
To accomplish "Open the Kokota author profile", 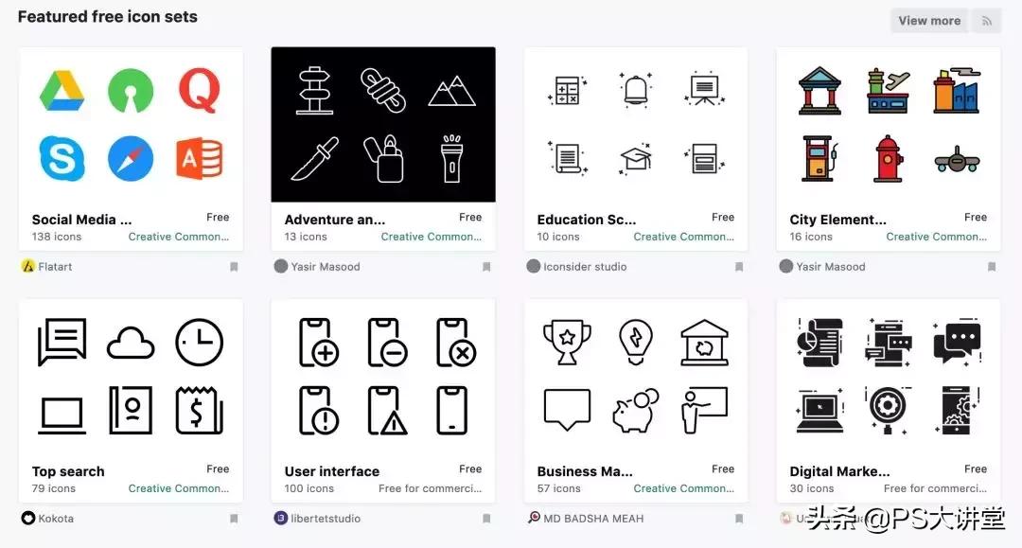I will [x=56, y=519].
